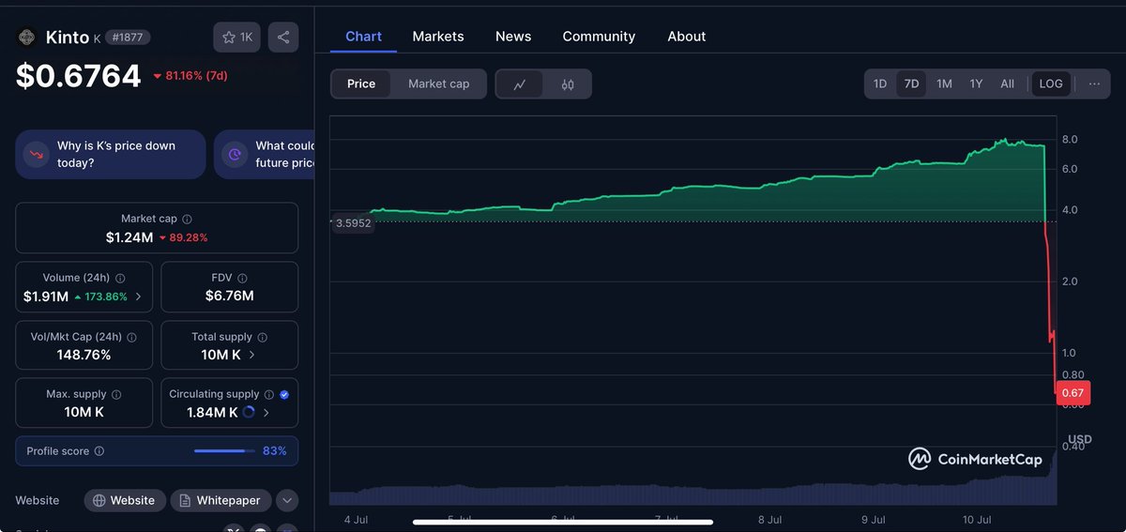
Task: Click info icon next to Circulating supply
Action: tap(269, 395)
